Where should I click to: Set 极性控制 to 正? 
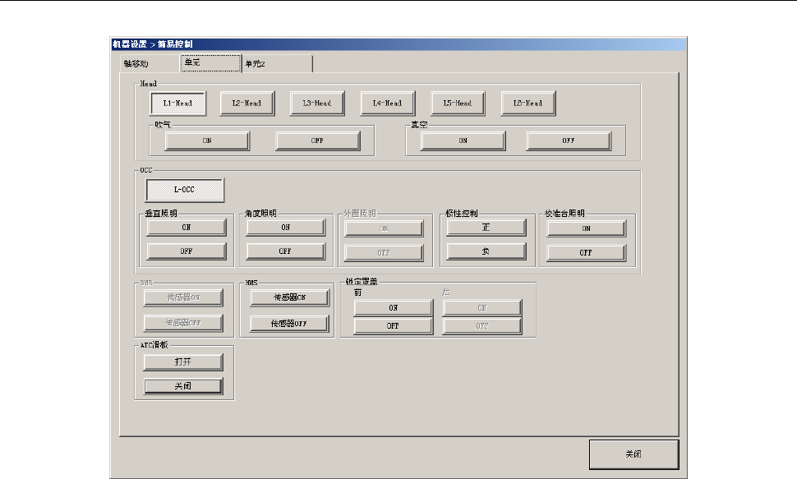click(x=486, y=228)
